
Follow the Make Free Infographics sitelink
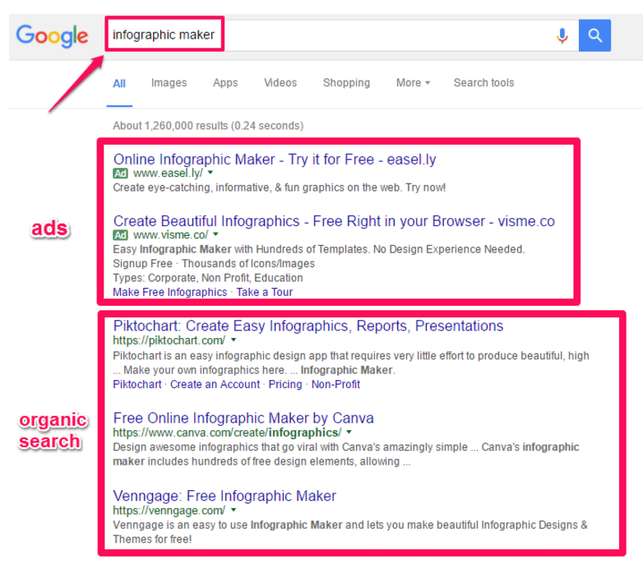click(169, 292)
